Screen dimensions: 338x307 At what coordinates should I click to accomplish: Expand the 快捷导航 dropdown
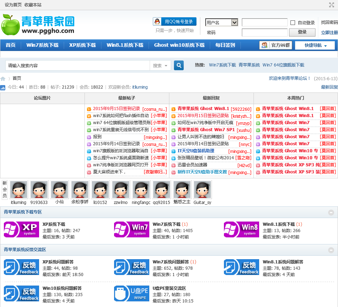pos(315,45)
